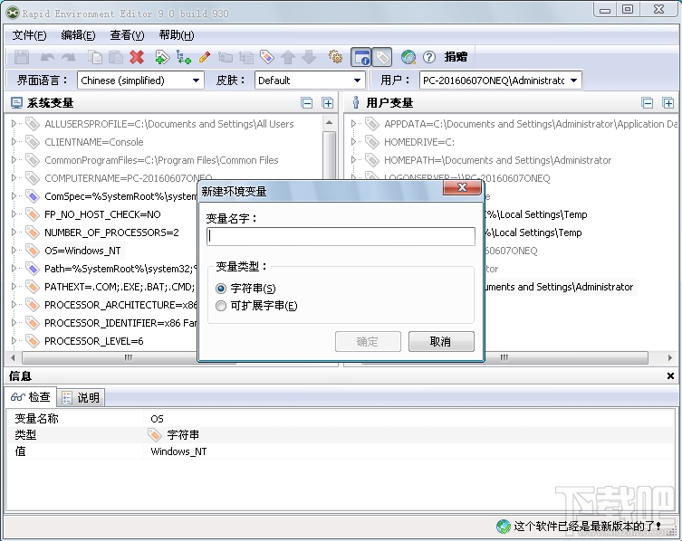Click the 取消 button in dialog
Screen dimensions: 682x541
click(x=441, y=342)
